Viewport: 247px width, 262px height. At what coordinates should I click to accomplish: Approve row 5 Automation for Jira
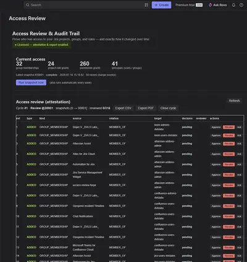(x=216, y=165)
